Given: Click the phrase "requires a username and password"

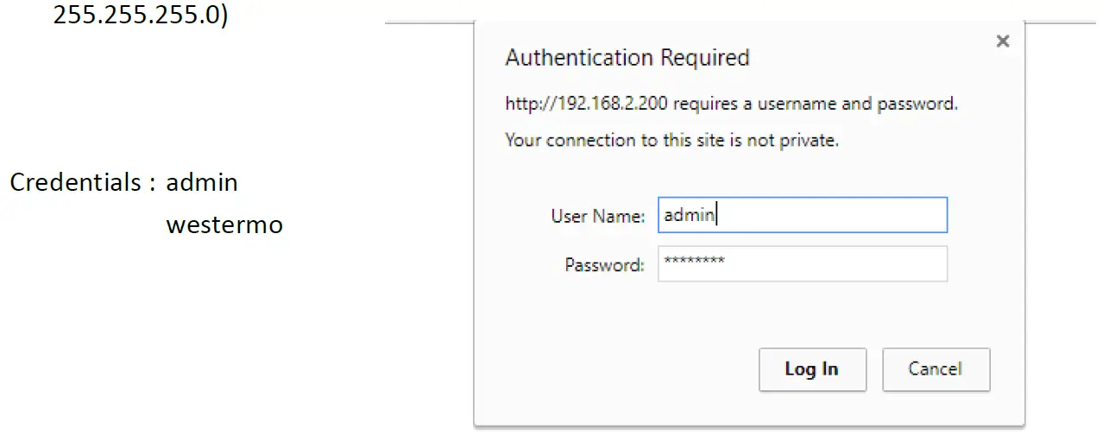Looking at the screenshot, I should click(x=815, y=104).
